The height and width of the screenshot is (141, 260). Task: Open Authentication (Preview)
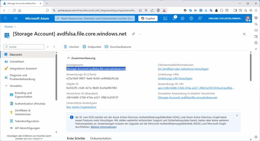pyautogui.click(x=28, y=104)
